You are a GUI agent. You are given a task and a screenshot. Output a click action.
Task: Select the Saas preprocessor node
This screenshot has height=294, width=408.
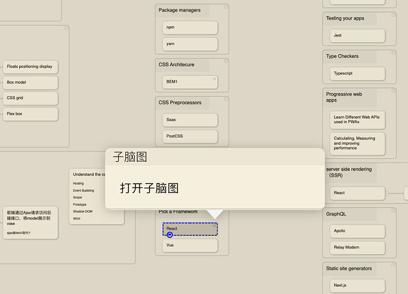pos(190,120)
